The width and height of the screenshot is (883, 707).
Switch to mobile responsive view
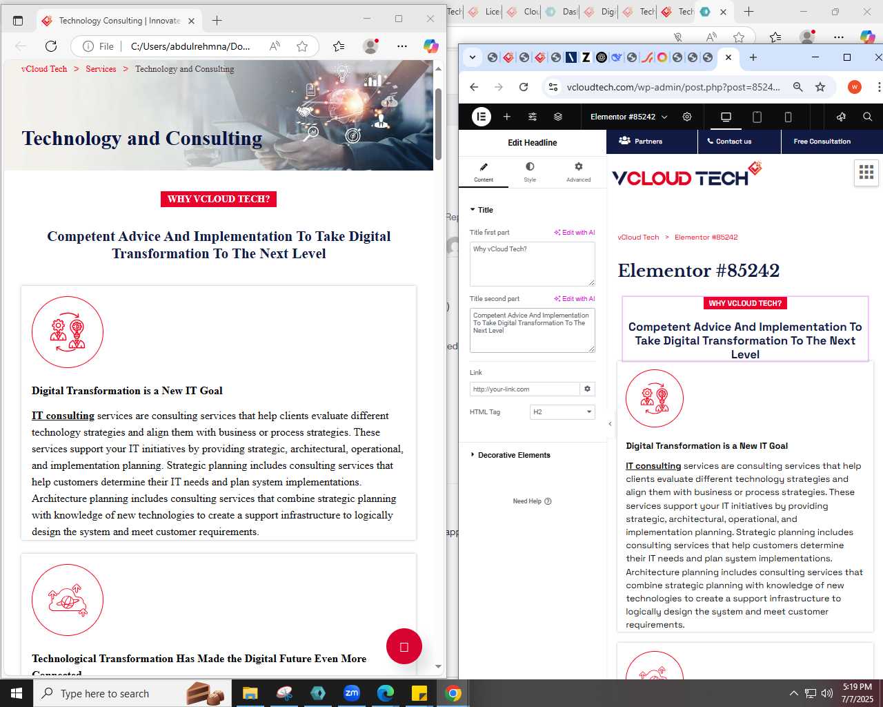point(788,117)
